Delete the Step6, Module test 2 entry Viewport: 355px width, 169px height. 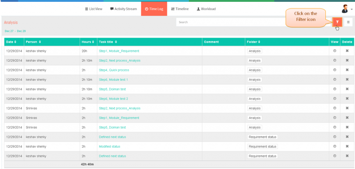pos(347,98)
